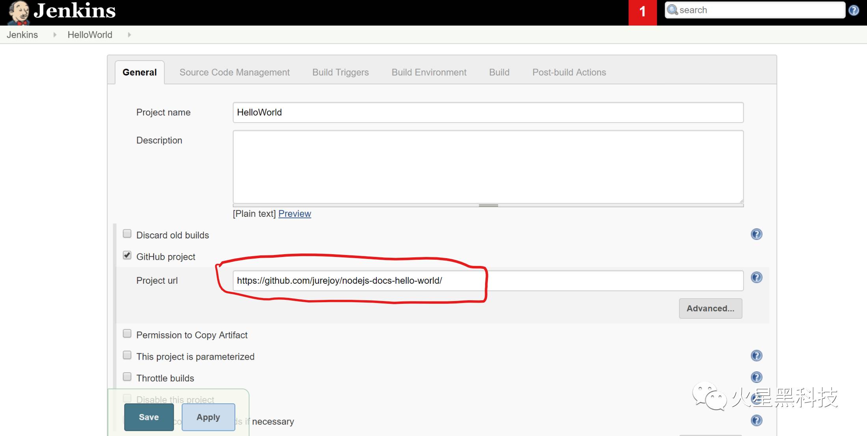Toggle the GitHub project checkbox

pyautogui.click(x=127, y=255)
